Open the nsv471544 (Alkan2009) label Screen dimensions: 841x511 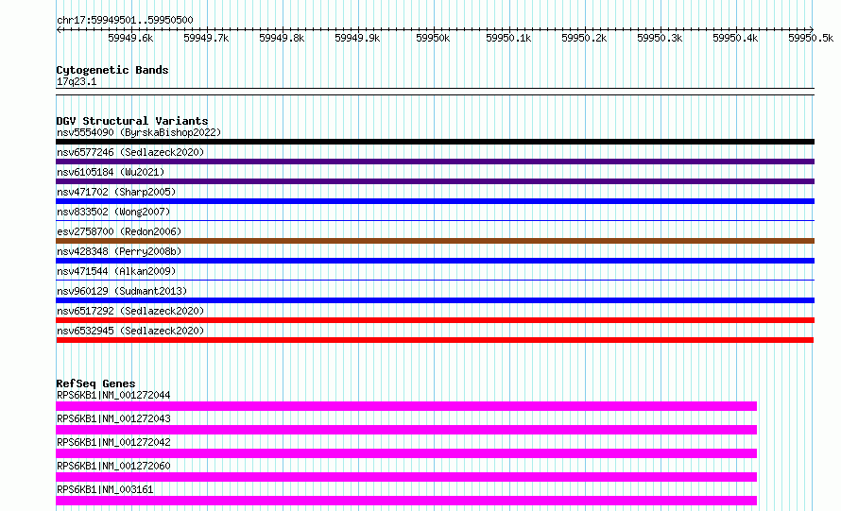pyautogui.click(x=116, y=271)
